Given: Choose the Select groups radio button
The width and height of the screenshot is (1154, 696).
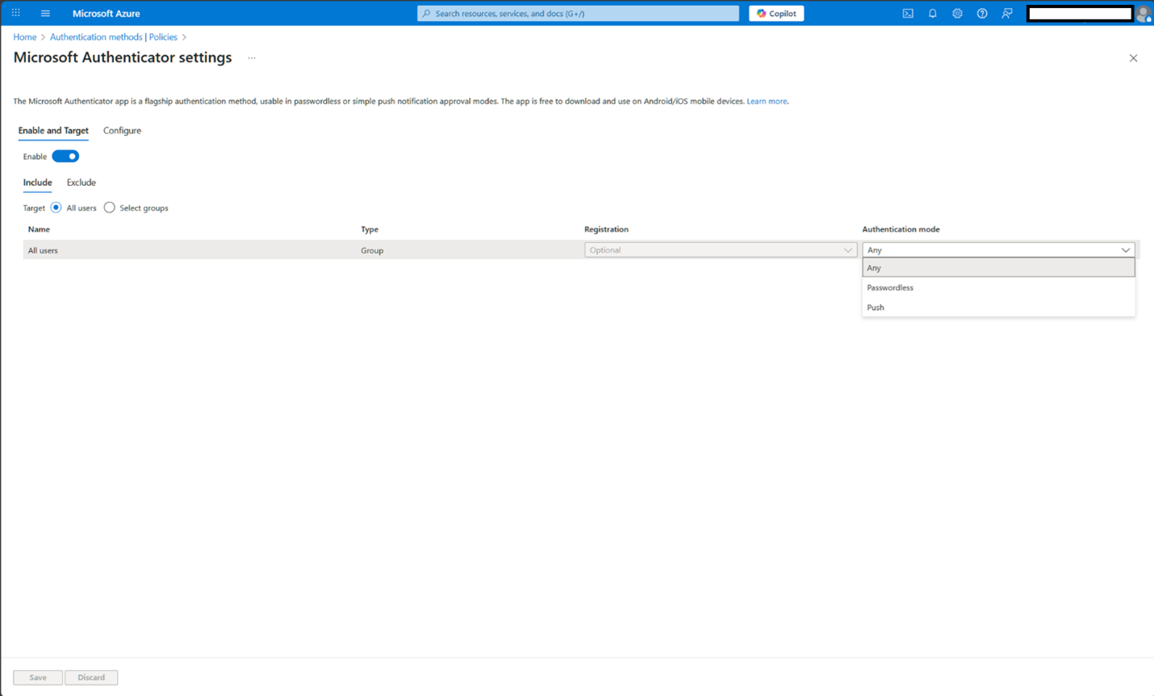Looking at the screenshot, I should pyautogui.click(x=109, y=208).
